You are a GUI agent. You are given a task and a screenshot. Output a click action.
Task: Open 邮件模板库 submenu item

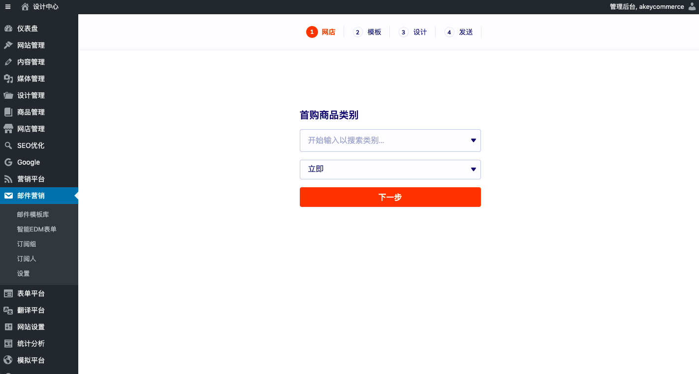[x=33, y=214]
